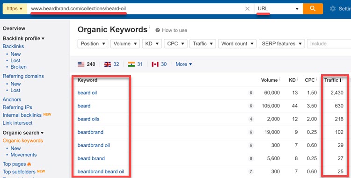
Task: Select the United Kingdom flag icon
Action: pyautogui.click(x=108, y=64)
